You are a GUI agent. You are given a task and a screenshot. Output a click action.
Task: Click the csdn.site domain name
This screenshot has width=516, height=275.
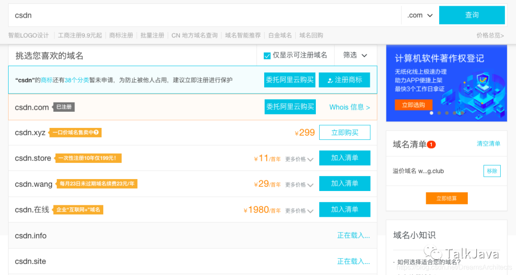[x=30, y=262]
